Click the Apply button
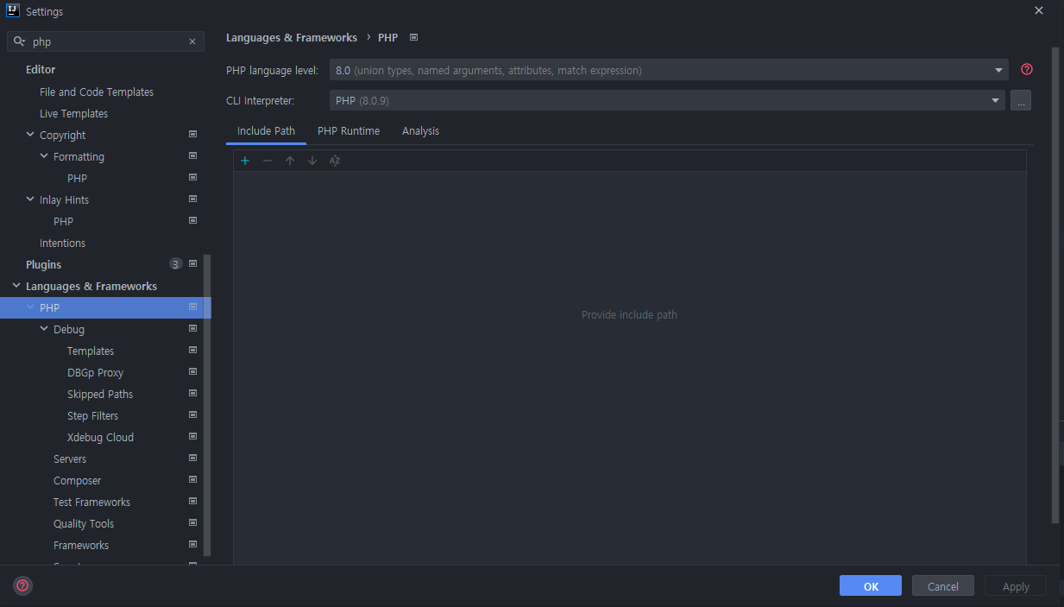 [x=1016, y=585]
